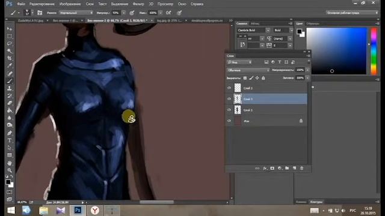This screenshot has width=385, height=216.
Task: Select the Pen tool
Action: pos(10,133)
